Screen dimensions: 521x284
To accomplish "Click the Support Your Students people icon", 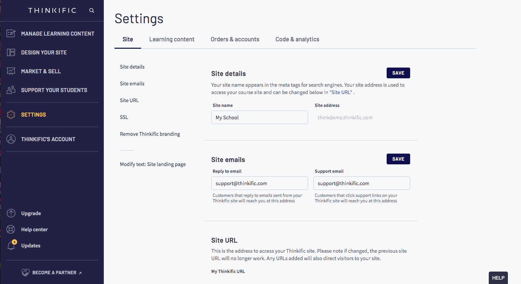I will coord(11,90).
